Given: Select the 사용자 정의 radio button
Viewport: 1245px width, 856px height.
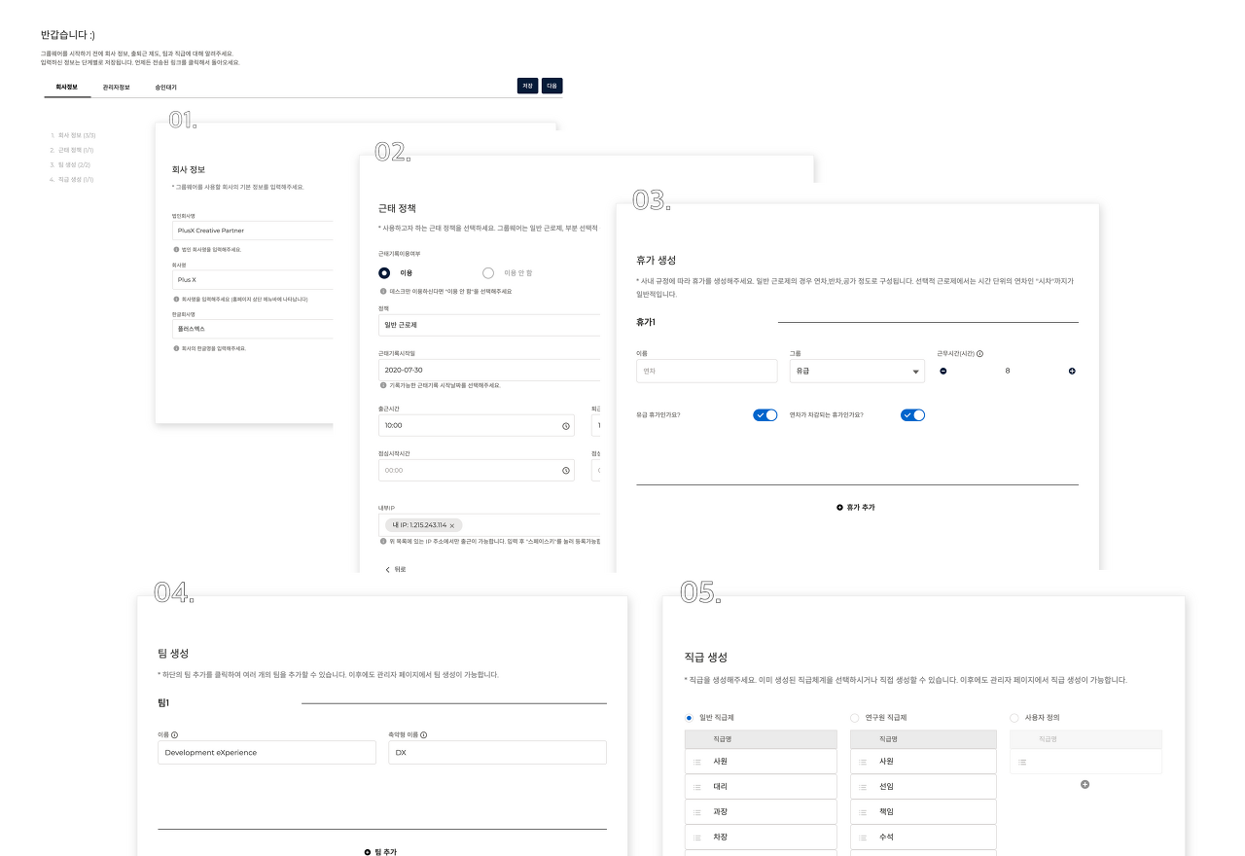Looking at the screenshot, I should [1014, 718].
